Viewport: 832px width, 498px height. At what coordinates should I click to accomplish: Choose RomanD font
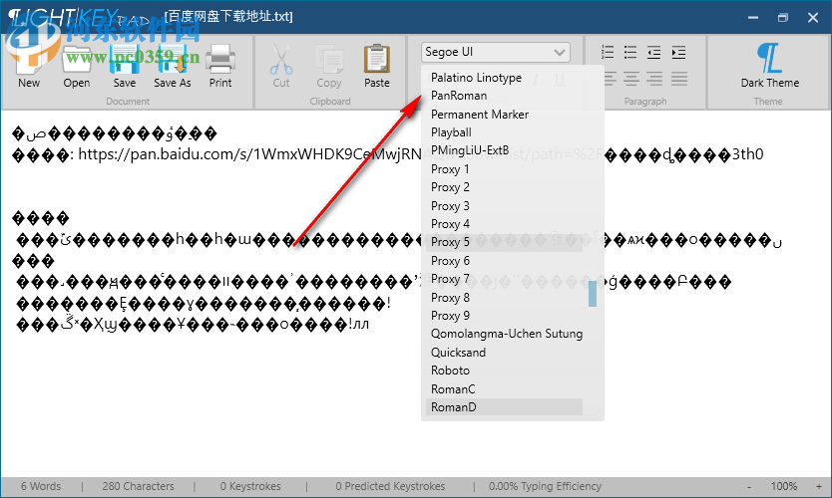[x=504, y=407]
